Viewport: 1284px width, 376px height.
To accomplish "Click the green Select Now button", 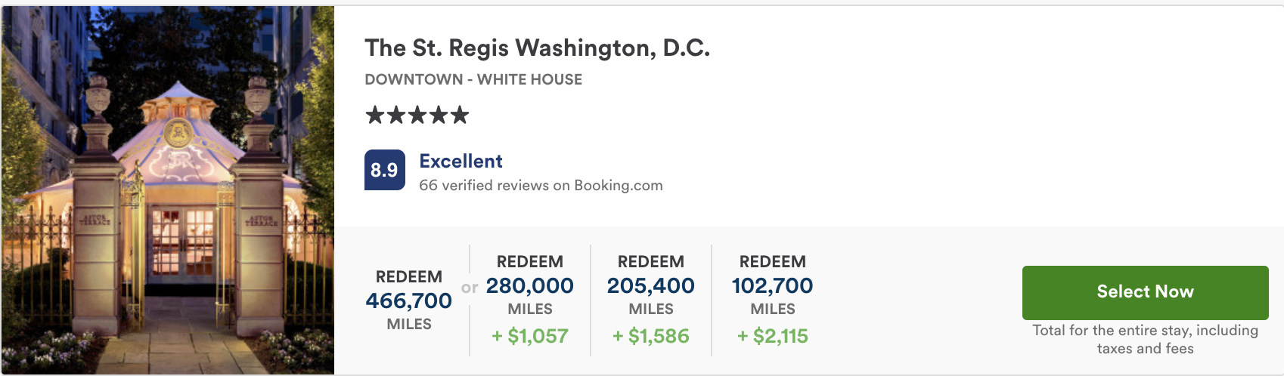I will tap(1146, 292).
